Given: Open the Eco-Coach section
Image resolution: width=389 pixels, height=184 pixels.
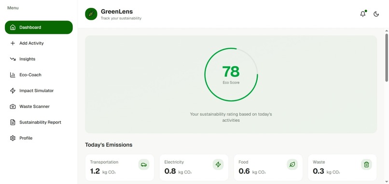Looking at the screenshot, I should 39,75.
